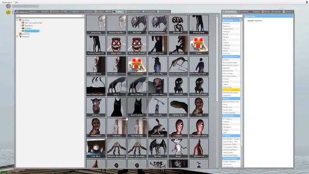Click the tool list scrollbar down arrow
This screenshot has width=309, height=174.
pyautogui.click(x=241, y=167)
